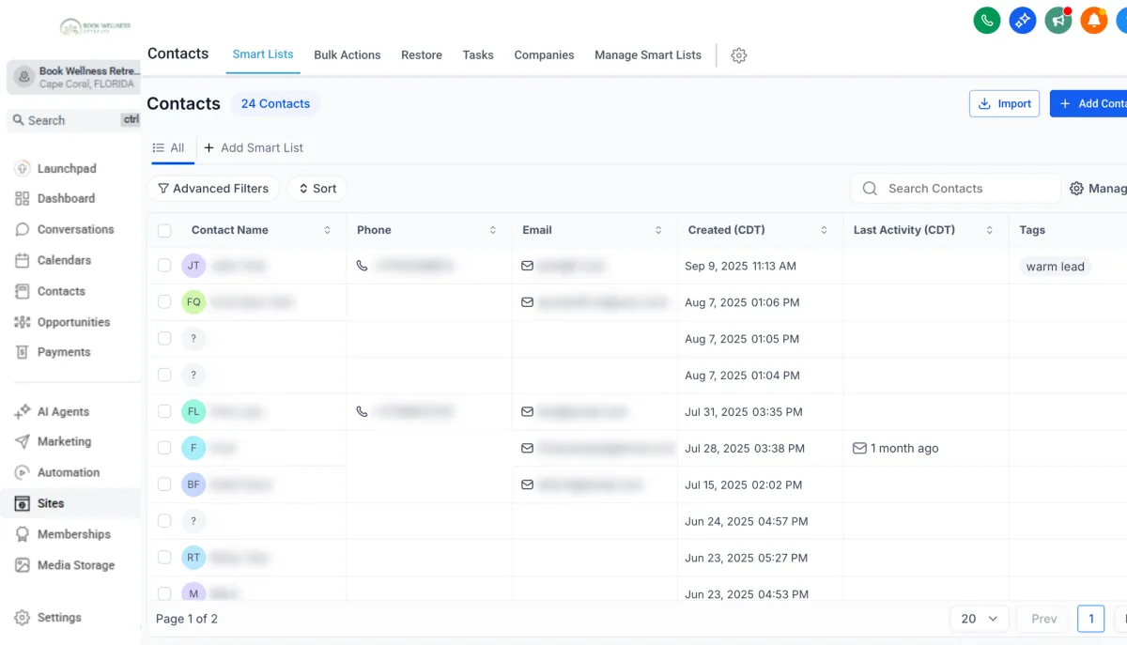Image resolution: width=1127 pixels, height=645 pixels.
Task: Click the email icon in FQ row
Action: click(528, 302)
